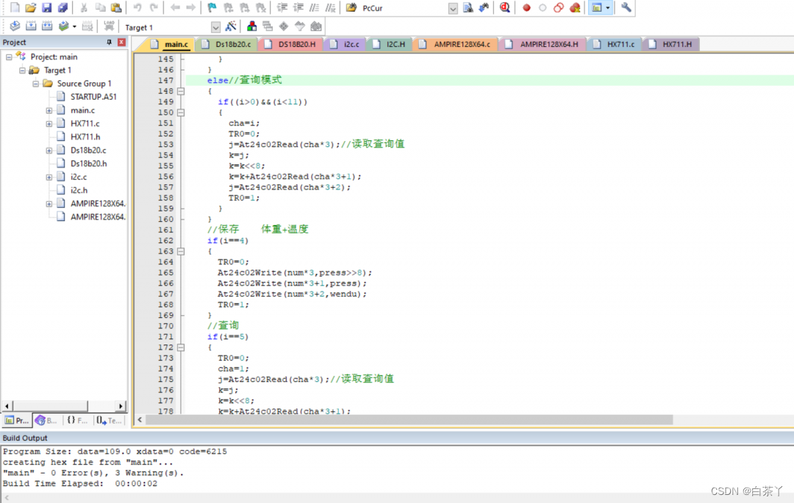Viewport: 794px width, 503px height.
Task: Open Manage Project Items colored blocks icon
Action: point(251,26)
